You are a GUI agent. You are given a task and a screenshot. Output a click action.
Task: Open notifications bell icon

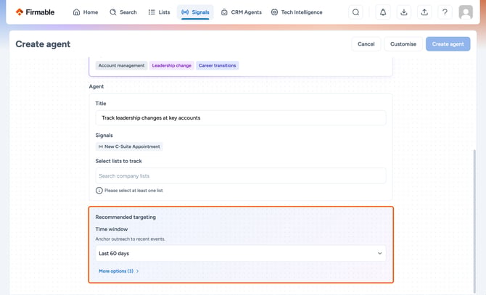[383, 12]
